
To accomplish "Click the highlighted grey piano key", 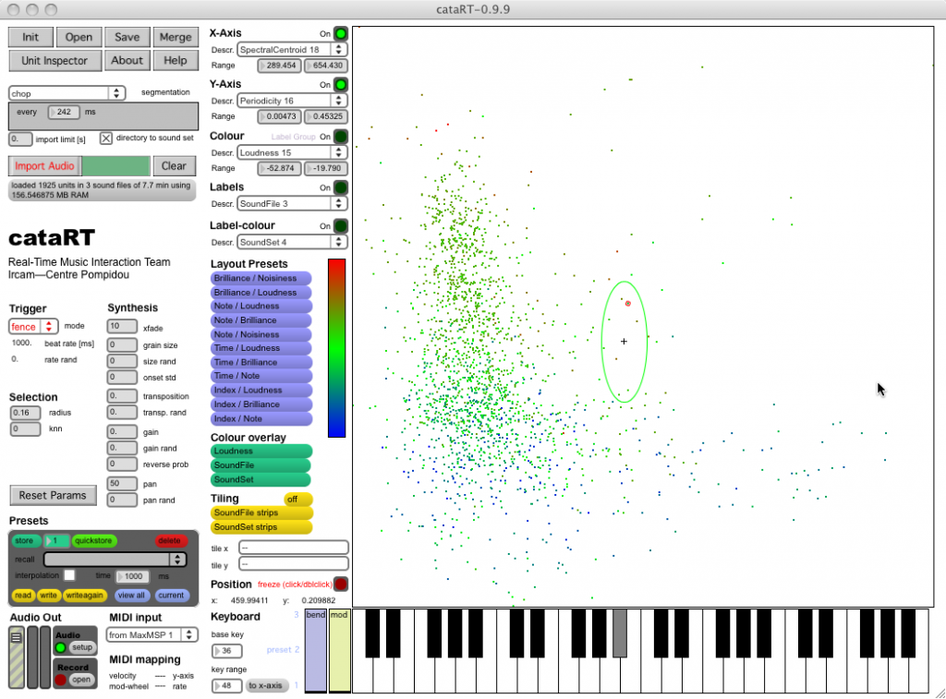I will coord(619,633).
